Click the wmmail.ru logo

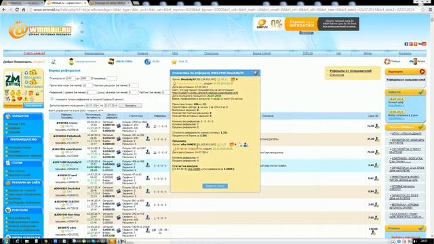(x=40, y=30)
